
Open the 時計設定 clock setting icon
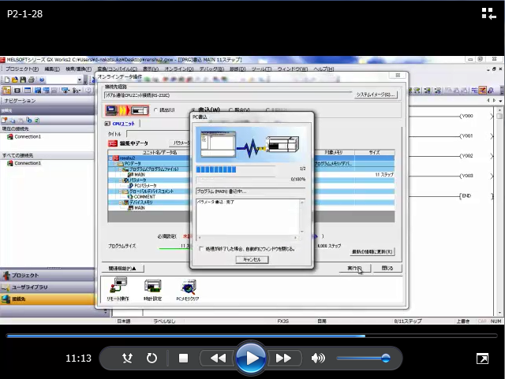point(154,290)
